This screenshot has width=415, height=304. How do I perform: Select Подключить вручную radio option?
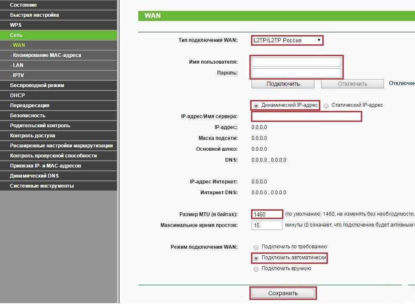click(x=256, y=269)
